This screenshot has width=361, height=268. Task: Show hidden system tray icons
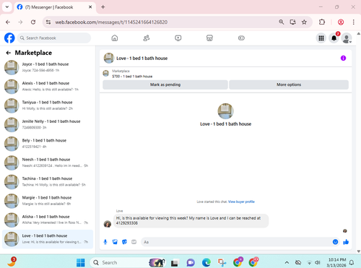tap(287, 262)
